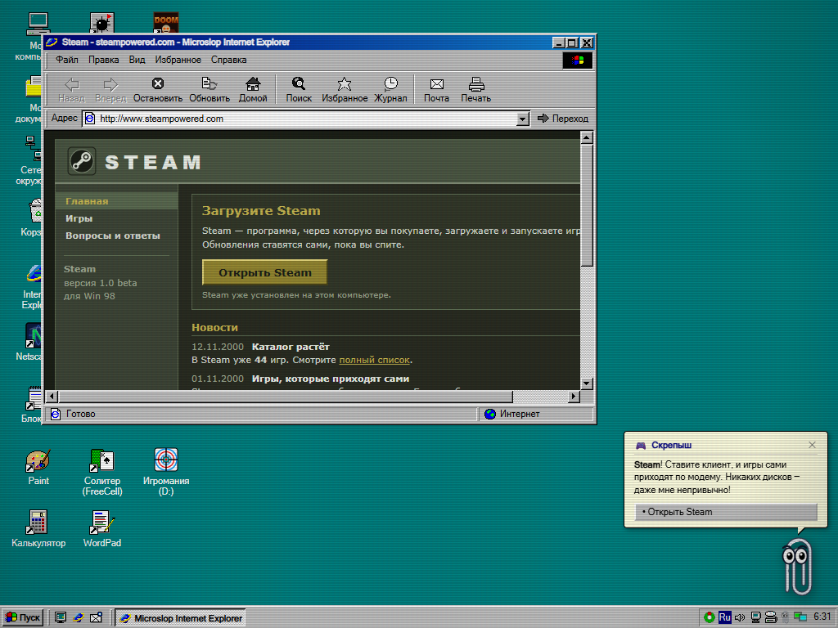This screenshot has height=628, width=838.
Task: Click Открыть Steam in Скрепыш balloon
Action: (x=726, y=512)
